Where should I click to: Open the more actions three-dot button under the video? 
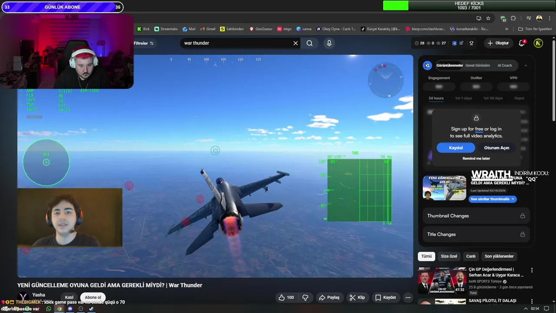407,297
